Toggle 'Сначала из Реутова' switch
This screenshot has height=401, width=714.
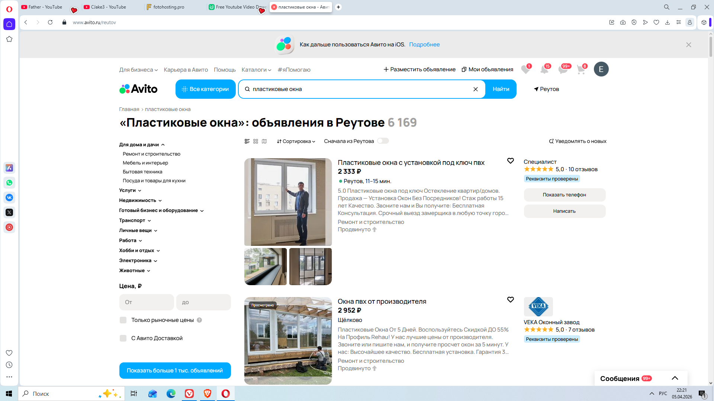click(383, 141)
